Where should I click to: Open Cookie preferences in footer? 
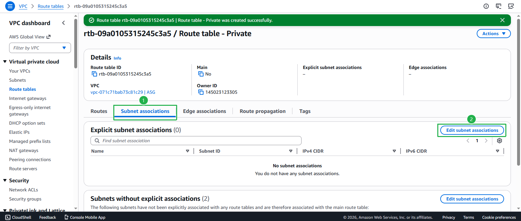coord(499,217)
